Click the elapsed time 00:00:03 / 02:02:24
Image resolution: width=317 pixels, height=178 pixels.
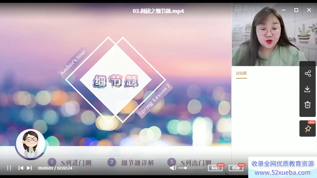point(55,168)
